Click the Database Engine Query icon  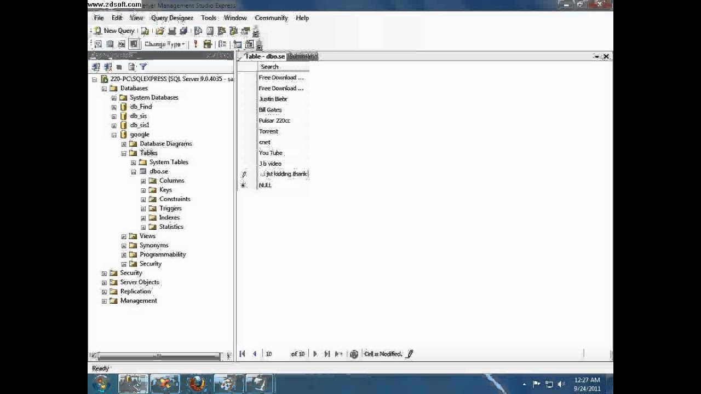(145, 31)
